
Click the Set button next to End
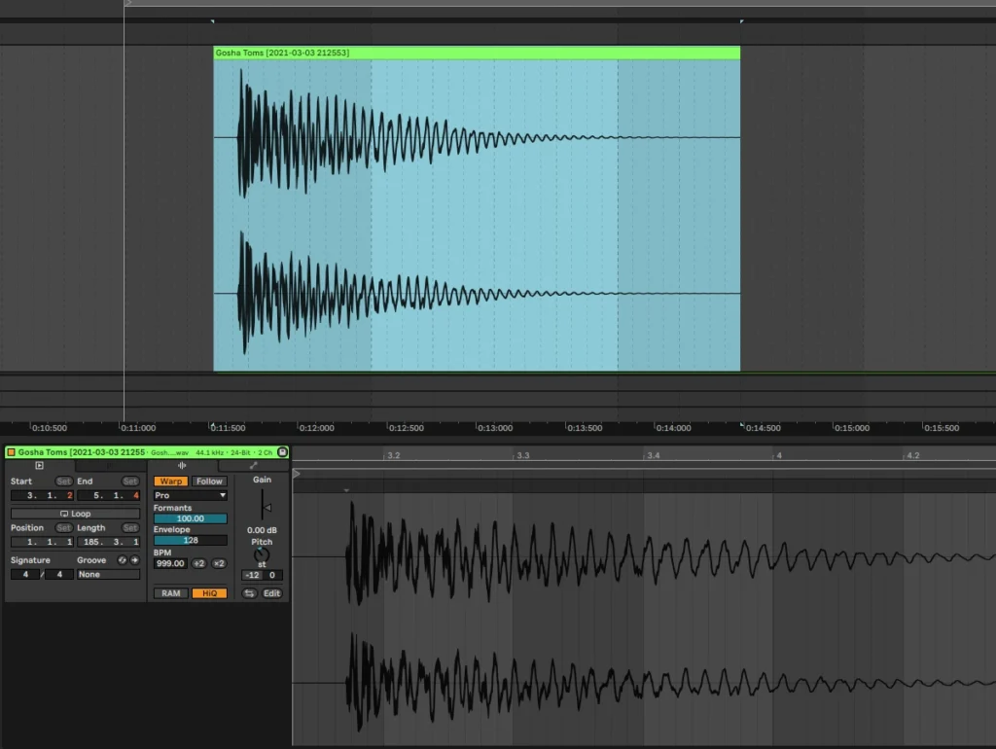(130, 481)
